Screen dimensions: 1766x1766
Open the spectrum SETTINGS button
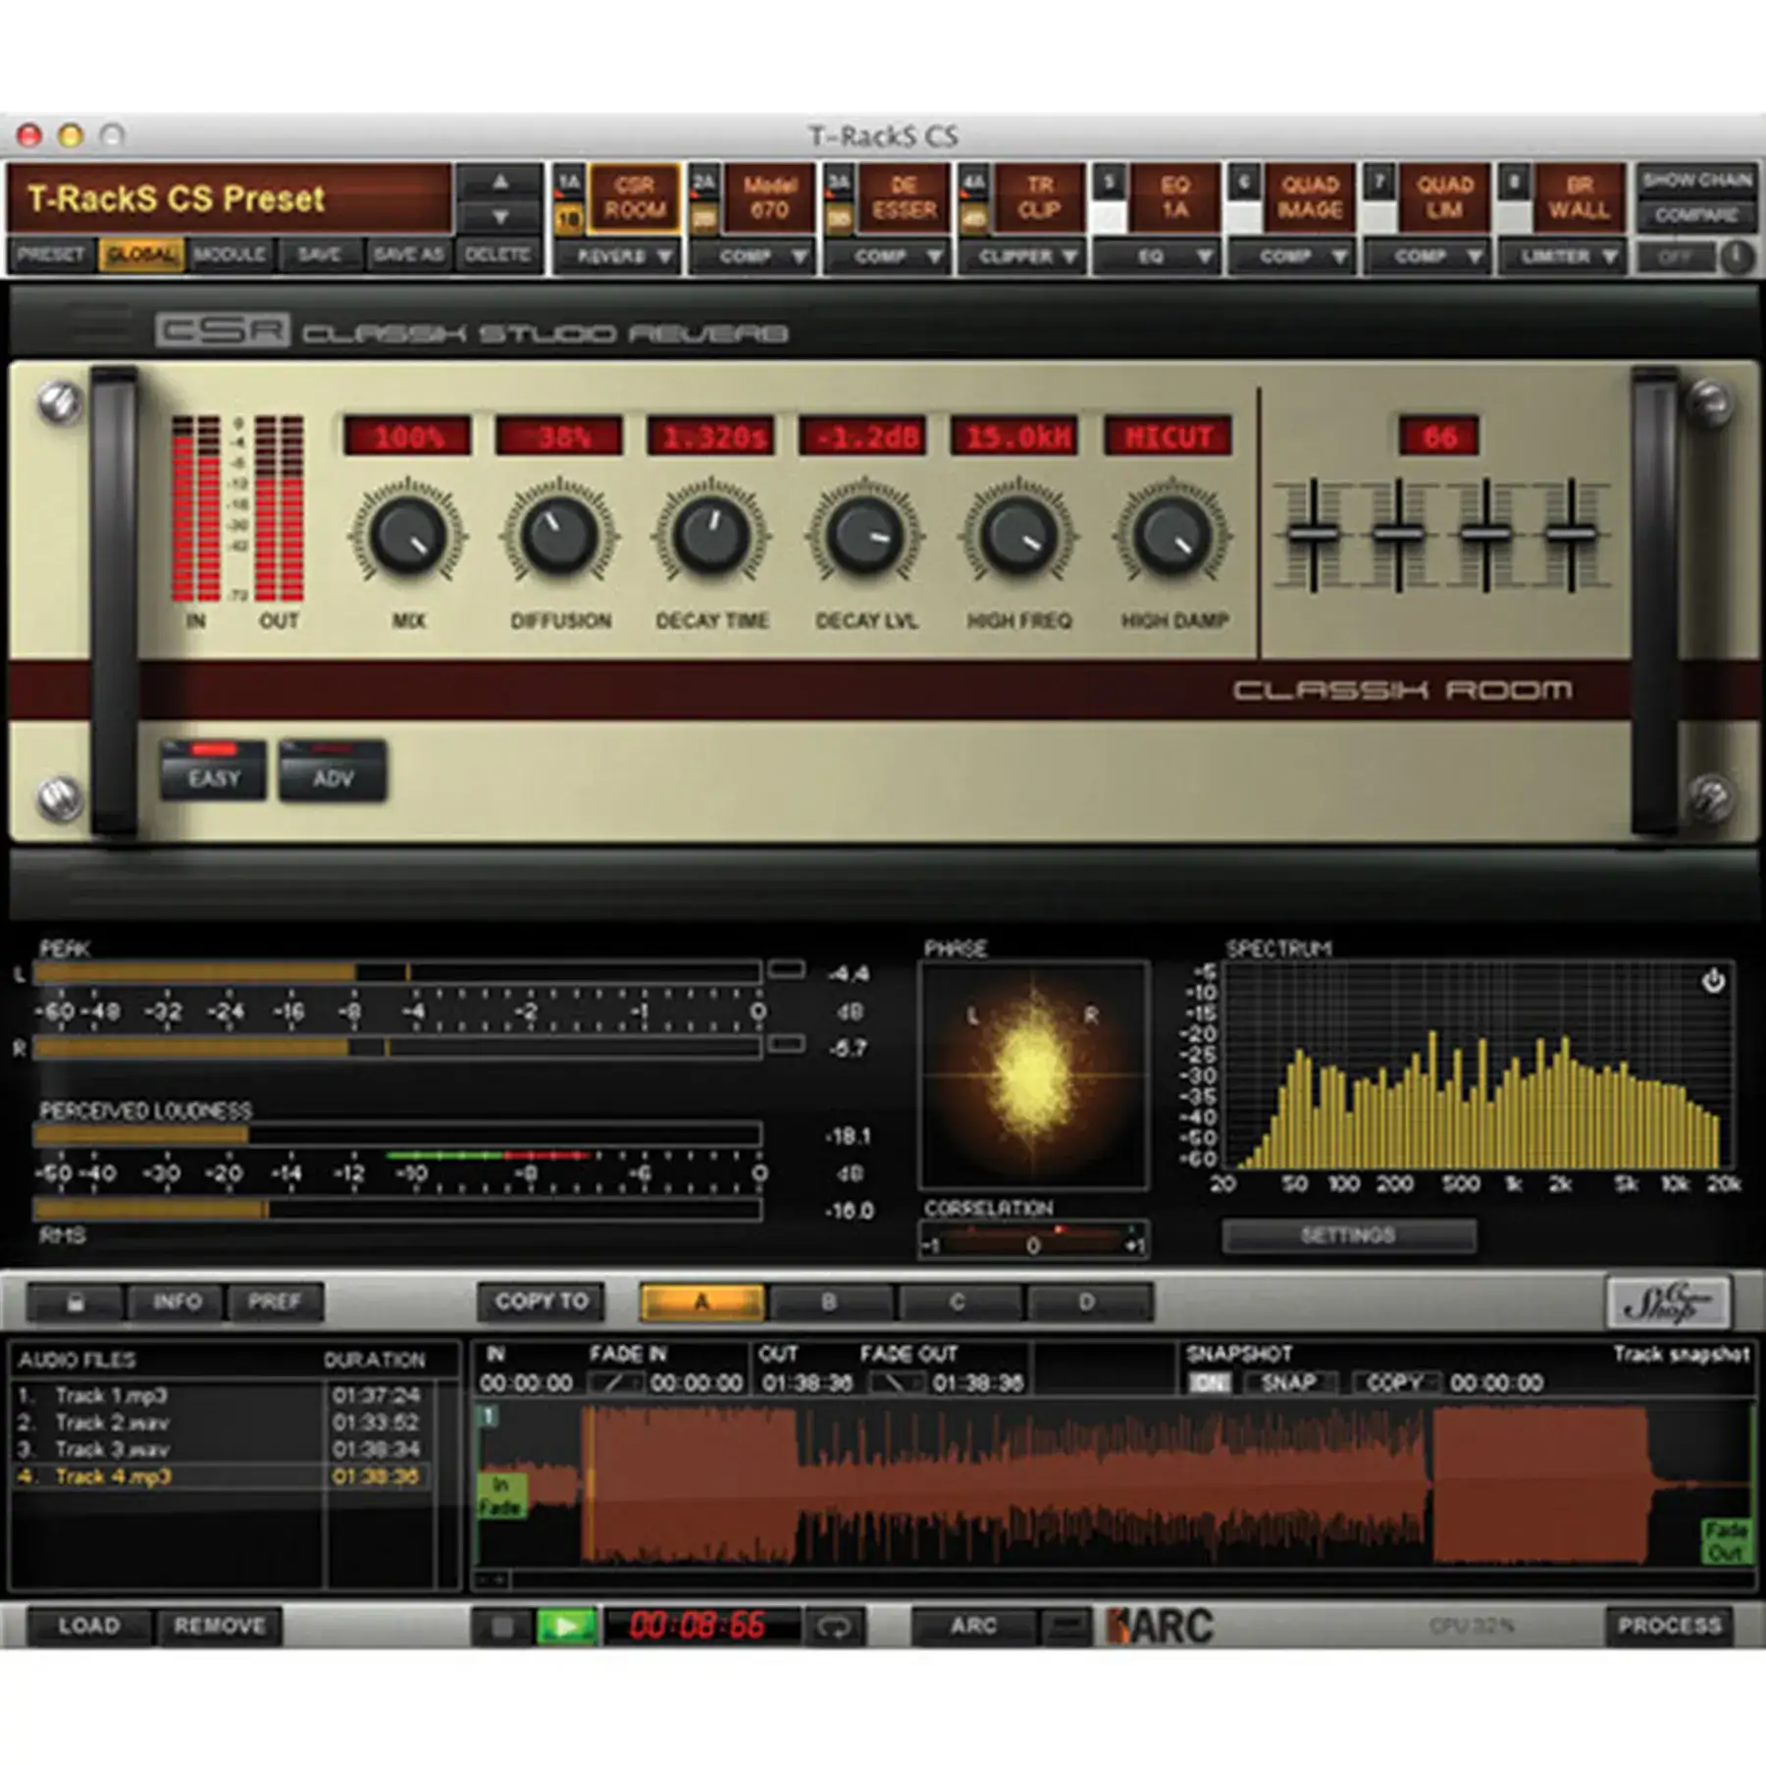1349,1235
